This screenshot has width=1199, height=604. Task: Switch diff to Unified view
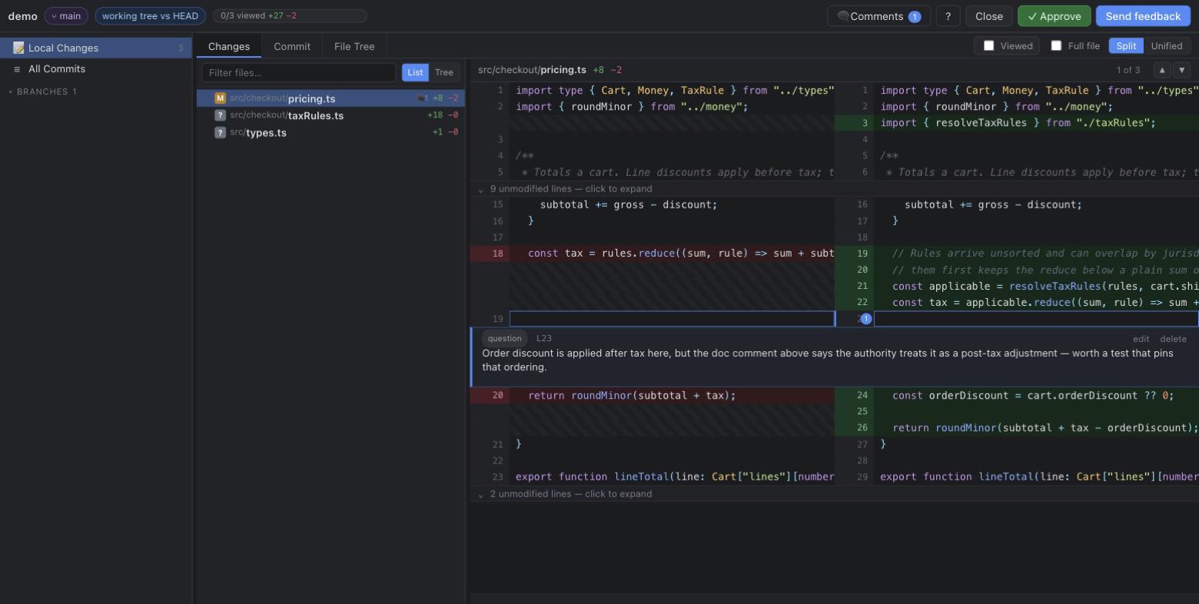[x=1167, y=46]
